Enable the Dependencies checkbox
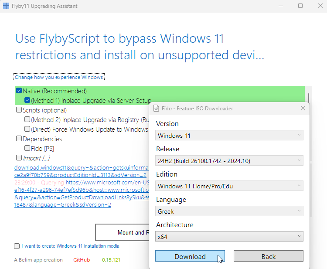Image resolution: width=327 pixels, height=269 pixels. coord(19,139)
